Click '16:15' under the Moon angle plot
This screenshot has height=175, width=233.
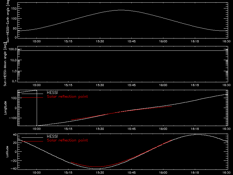195,85
